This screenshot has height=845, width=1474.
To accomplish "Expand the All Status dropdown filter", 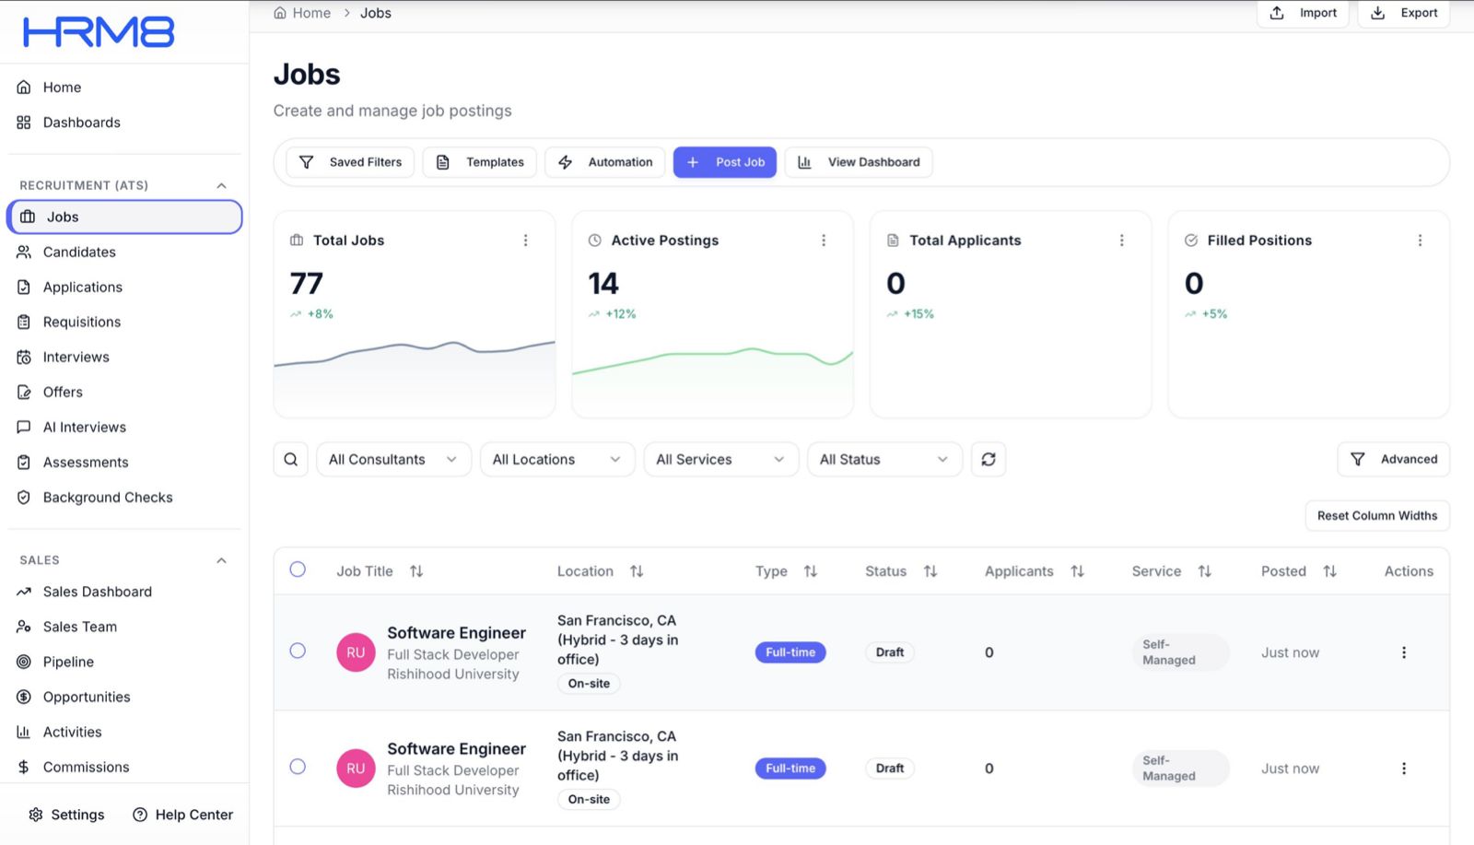I will click(883, 459).
